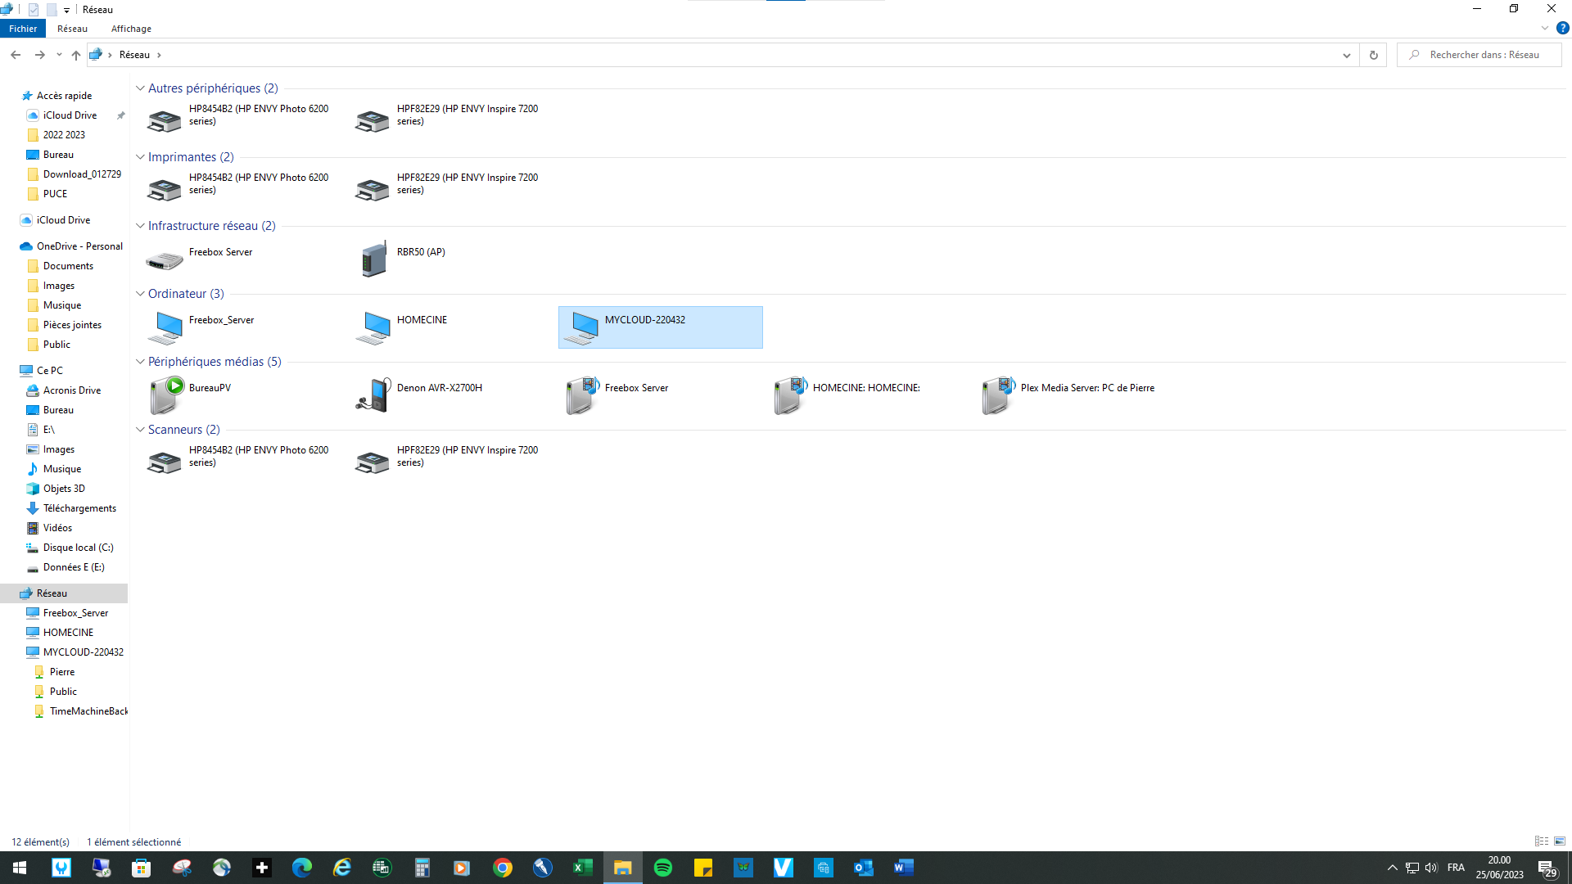Open the Fichier menu
Screen dimensions: 1572x884
coord(23,29)
